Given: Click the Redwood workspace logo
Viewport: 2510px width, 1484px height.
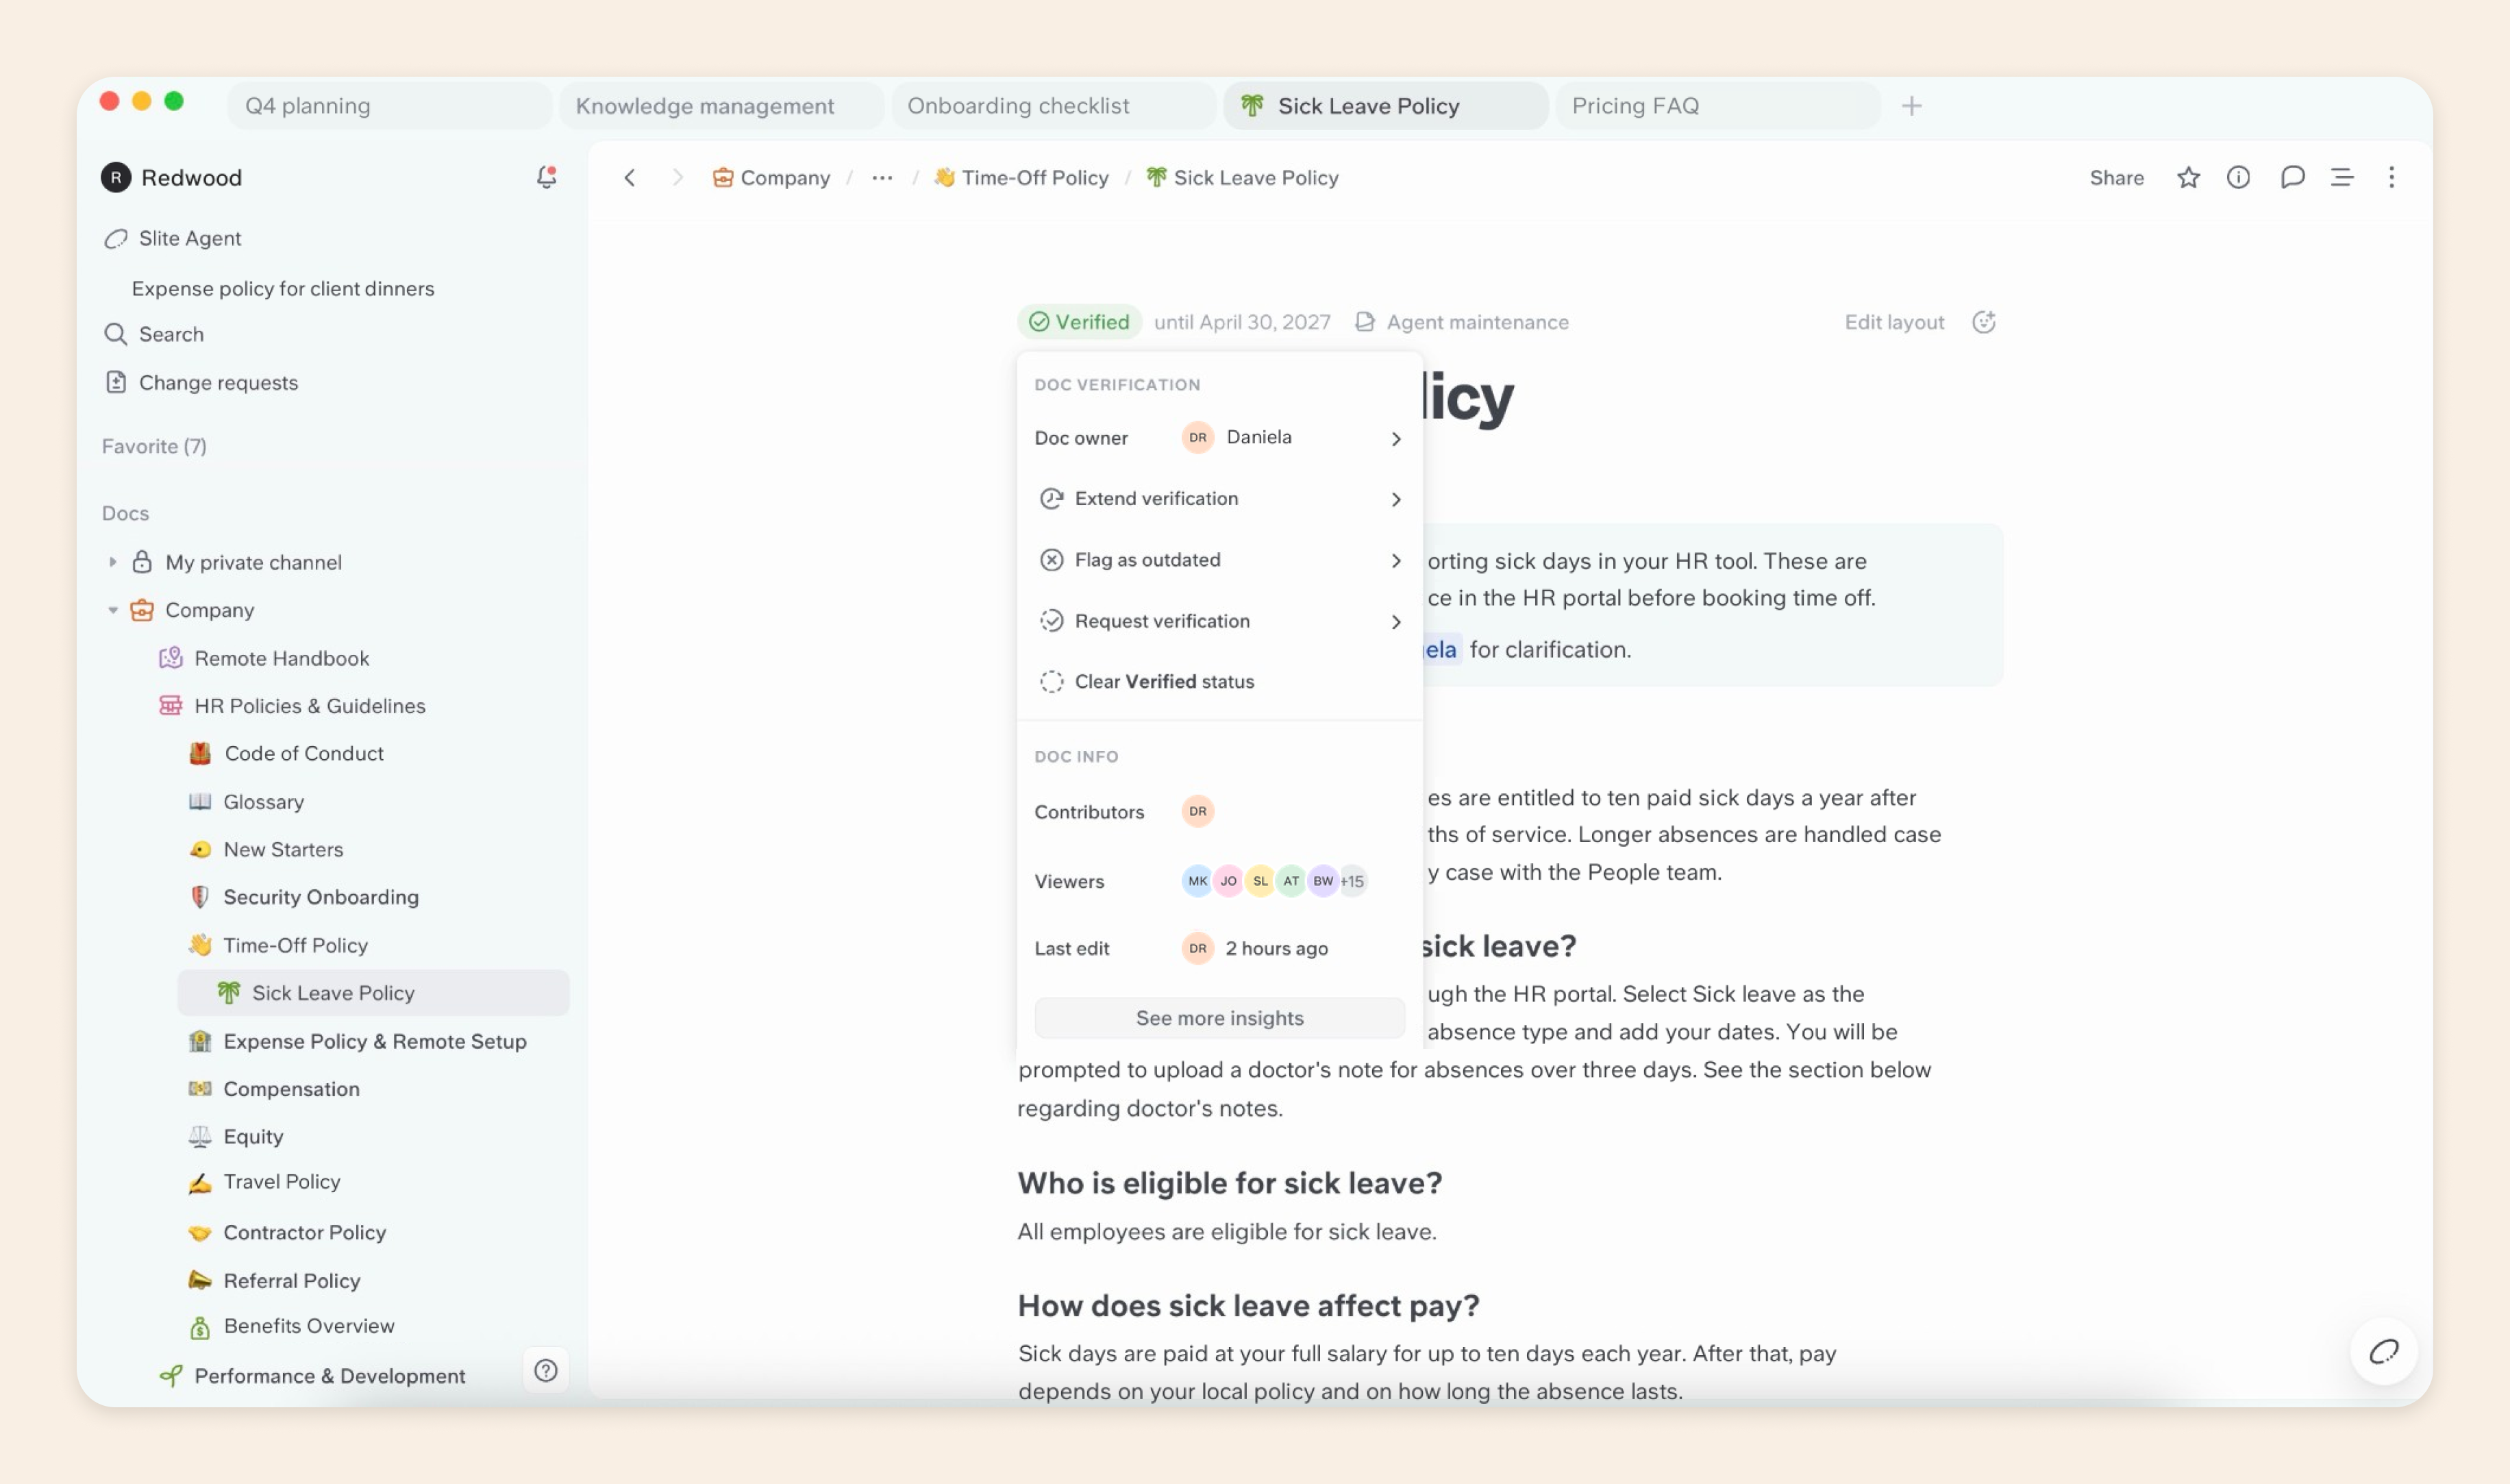Looking at the screenshot, I should point(116,178).
